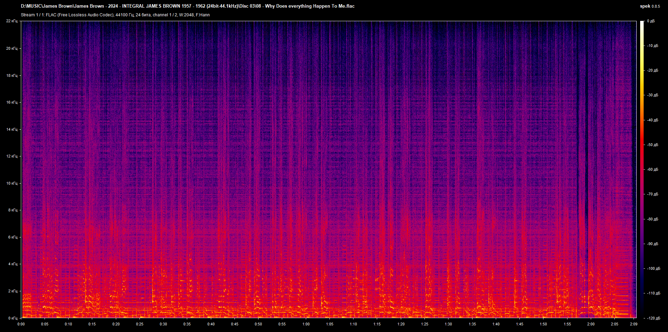The image size is (668, 332).
Task: Click the 2 кГц frequency axis label
Action: 13,291
